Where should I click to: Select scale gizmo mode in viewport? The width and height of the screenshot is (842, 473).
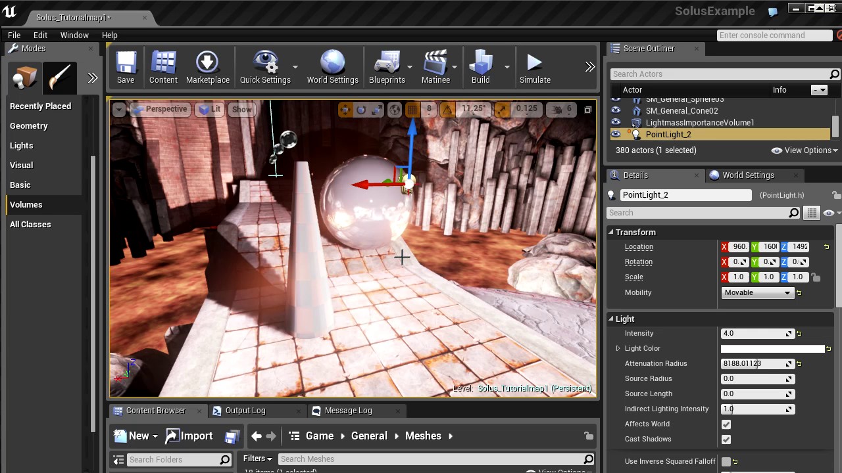pyautogui.click(x=377, y=110)
